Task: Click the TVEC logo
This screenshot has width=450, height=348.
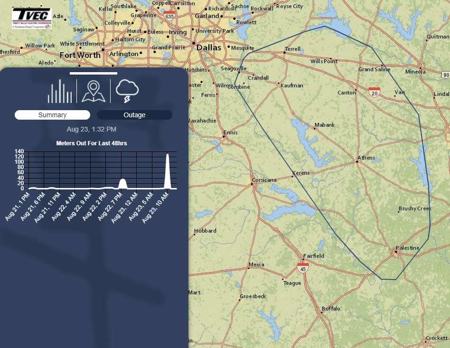Action: [31, 18]
